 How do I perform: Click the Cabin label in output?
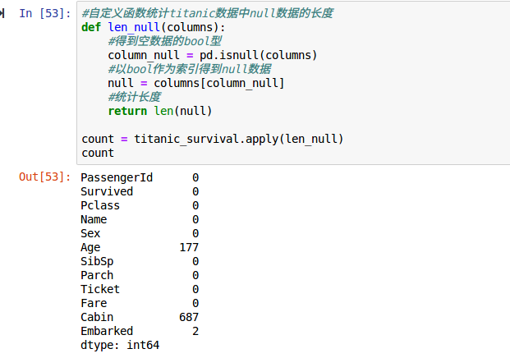click(97, 317)
